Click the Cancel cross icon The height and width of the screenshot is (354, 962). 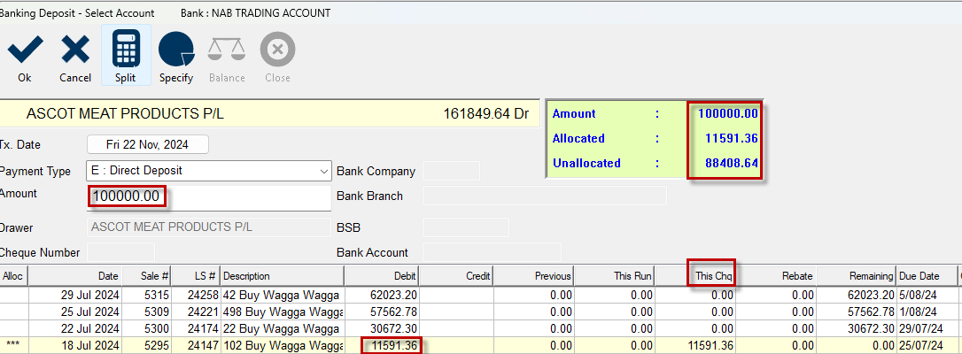(x=75, y=50)
